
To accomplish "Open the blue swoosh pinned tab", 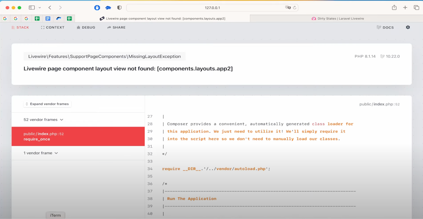I will coord(59,18).
